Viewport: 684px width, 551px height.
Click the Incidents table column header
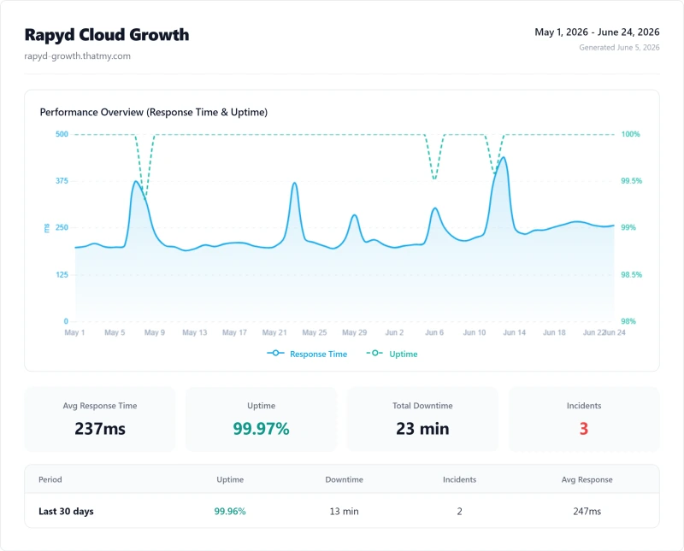pos(459,479)
